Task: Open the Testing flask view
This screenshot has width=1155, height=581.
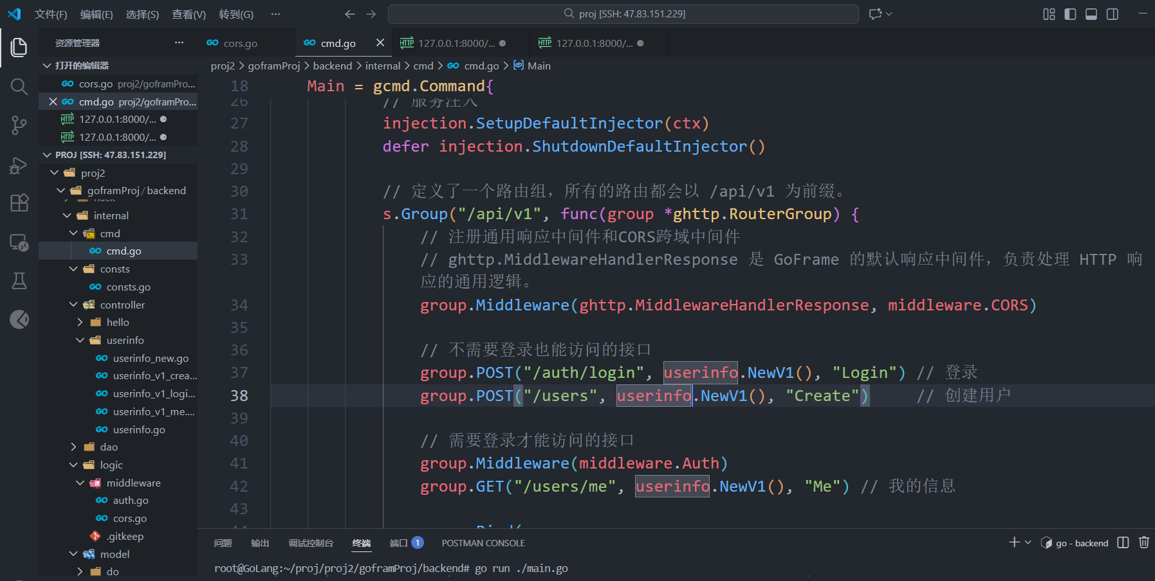Action: [x=19, y=281]
